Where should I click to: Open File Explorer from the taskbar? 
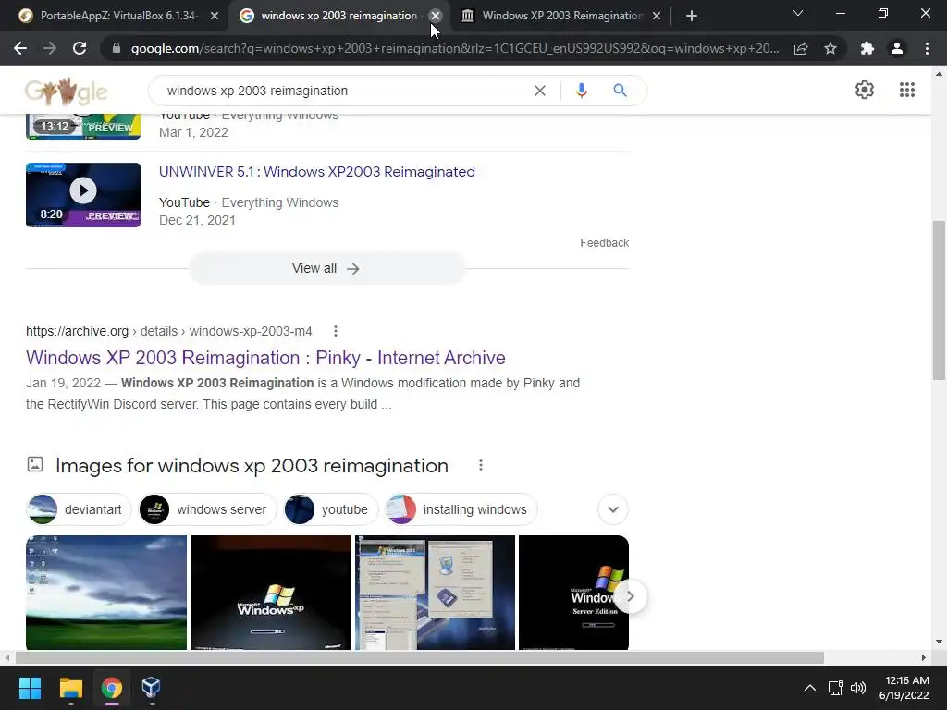(70, 688)
